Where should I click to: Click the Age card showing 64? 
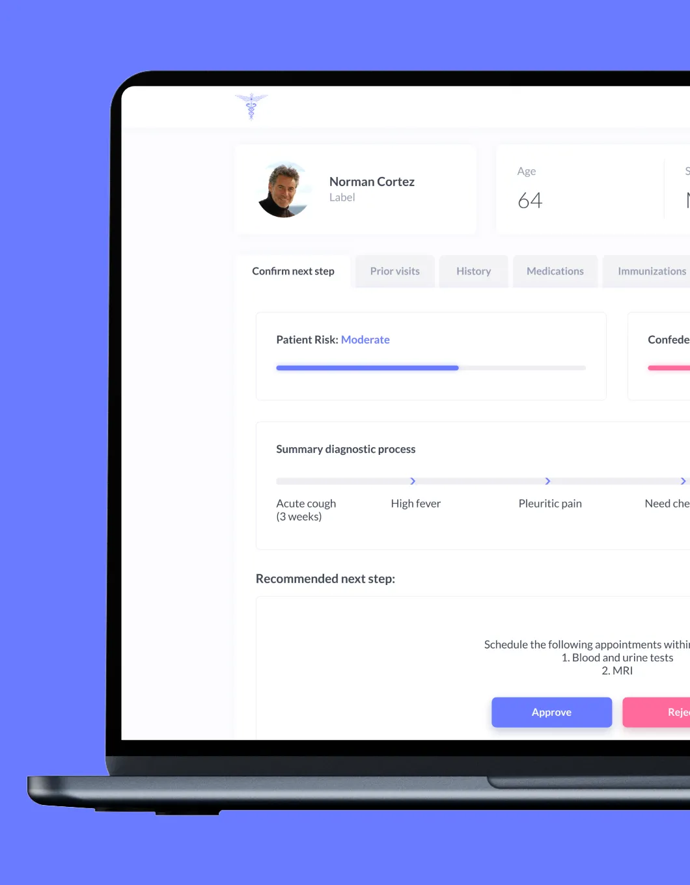[x=579, y=189]
